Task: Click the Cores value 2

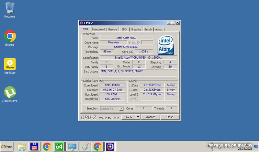Action: (x=143, y=108)
